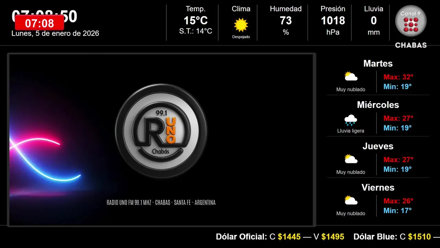Image resolution: width=440 pixels, height=248 pixels.
Task: Click Muy nublado label under Martes
Action: pos(351,90)
